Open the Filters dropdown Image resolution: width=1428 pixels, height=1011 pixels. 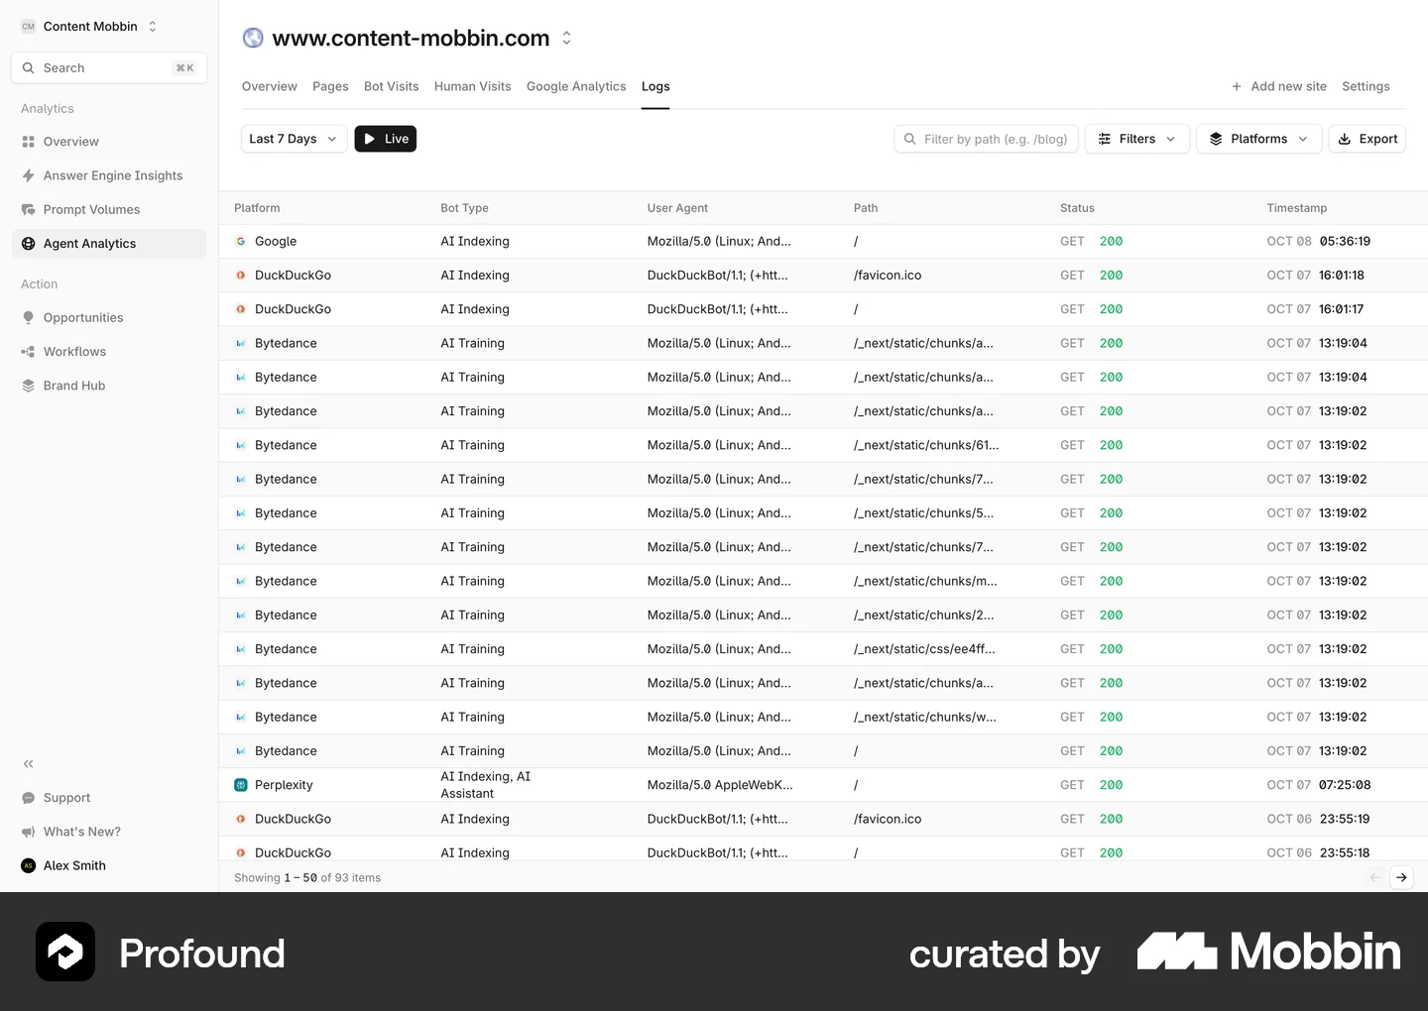click(1136, 139)
